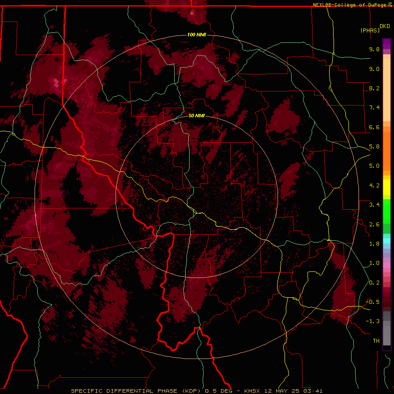Select the -1.3 value on the scale
This screenshot has width=394, height=394.
point(373,321)
